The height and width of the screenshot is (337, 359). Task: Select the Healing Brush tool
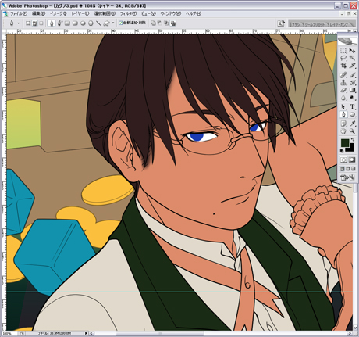(343, 75)
